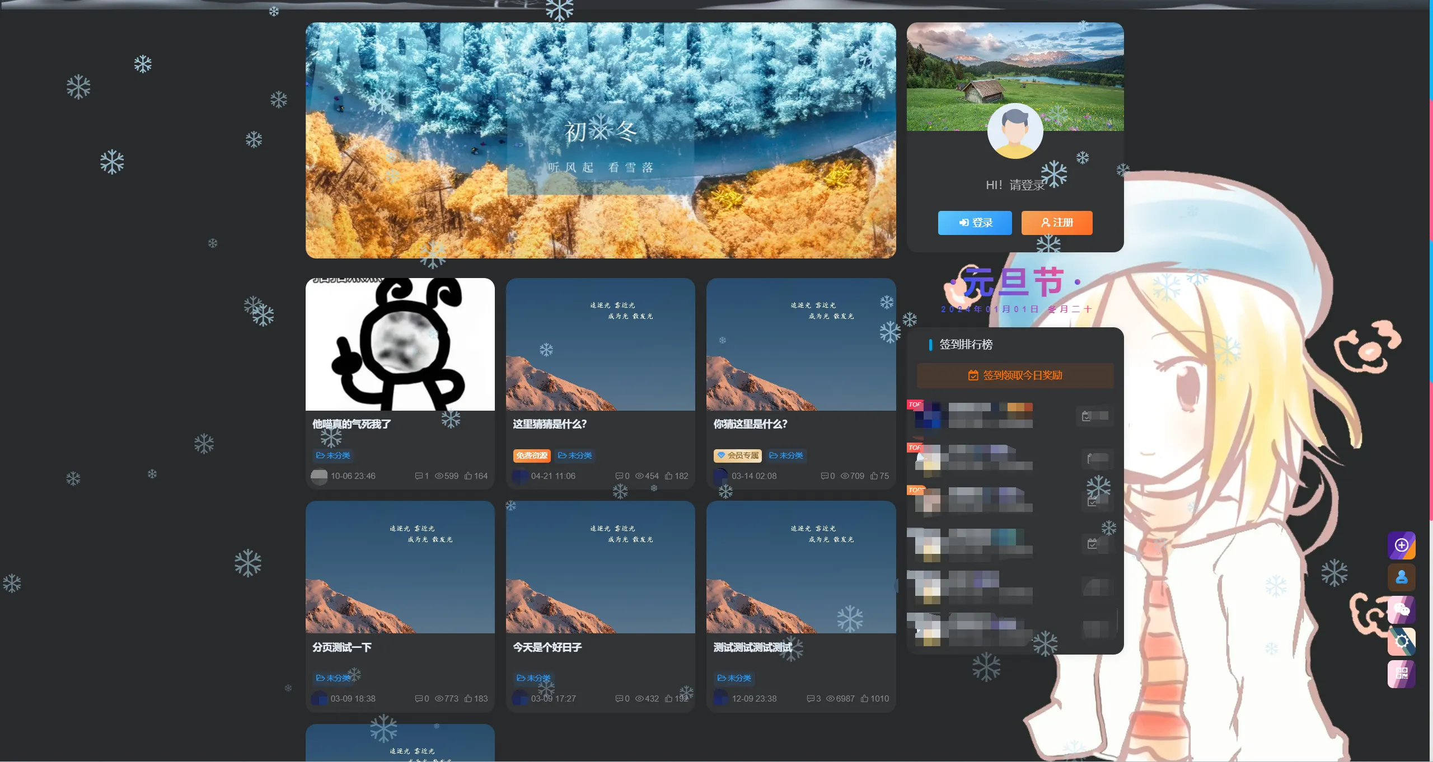Viewport: 1433px width, 762px height.
Task: Click the mountain thumbnail of 今天是个好日子
Action: coord(601,567)
